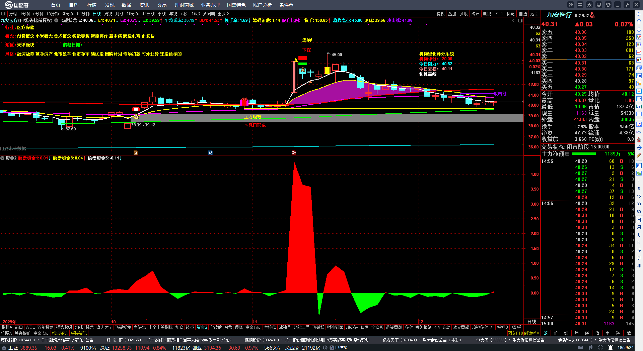Open the skin theme shirt icon
This screenshot has height=351, width=643.
608,5
